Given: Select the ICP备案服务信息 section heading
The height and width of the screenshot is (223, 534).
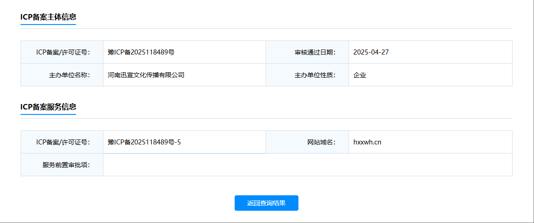Looking at the screenshot, I should pyautogui.click(x=48, y=107).
